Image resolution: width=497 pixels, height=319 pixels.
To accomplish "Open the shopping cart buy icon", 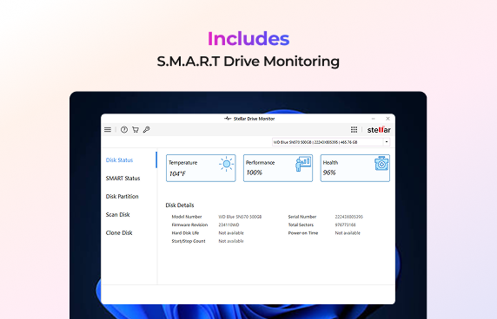I will pos(136,130).
